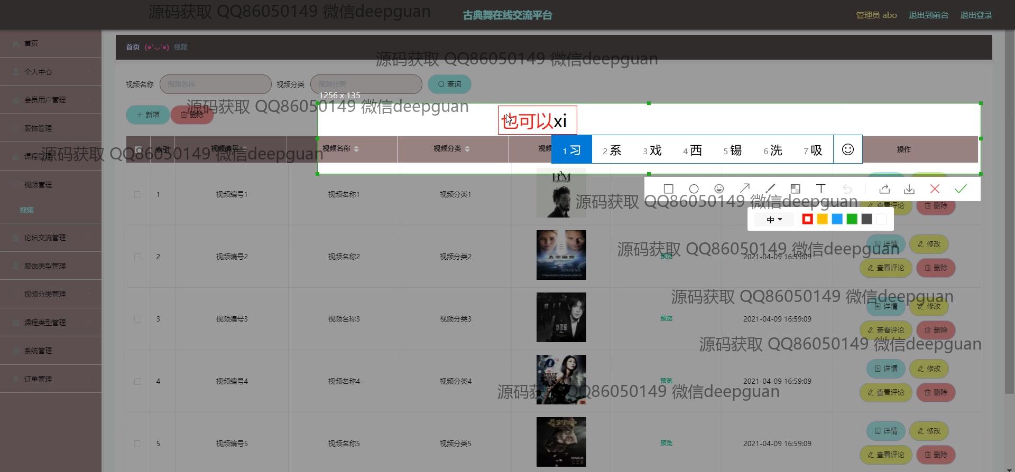Choose IME candidate 7 吸

pos(813,150)
